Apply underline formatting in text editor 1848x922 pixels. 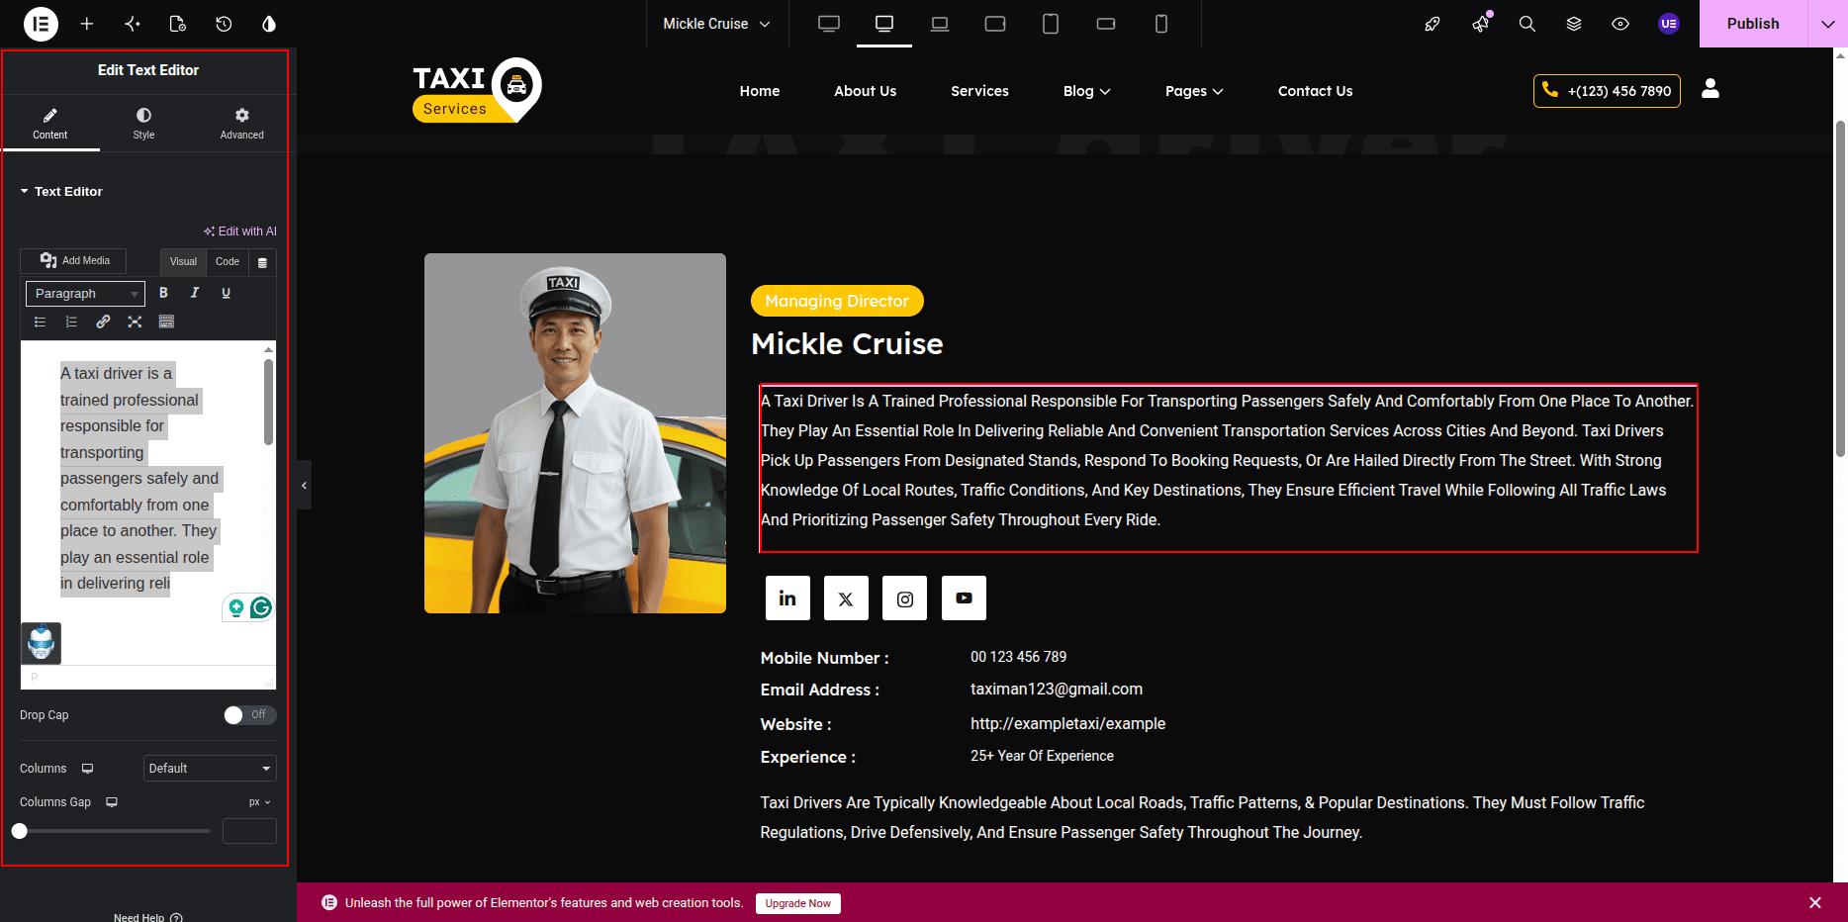[226, 293]
